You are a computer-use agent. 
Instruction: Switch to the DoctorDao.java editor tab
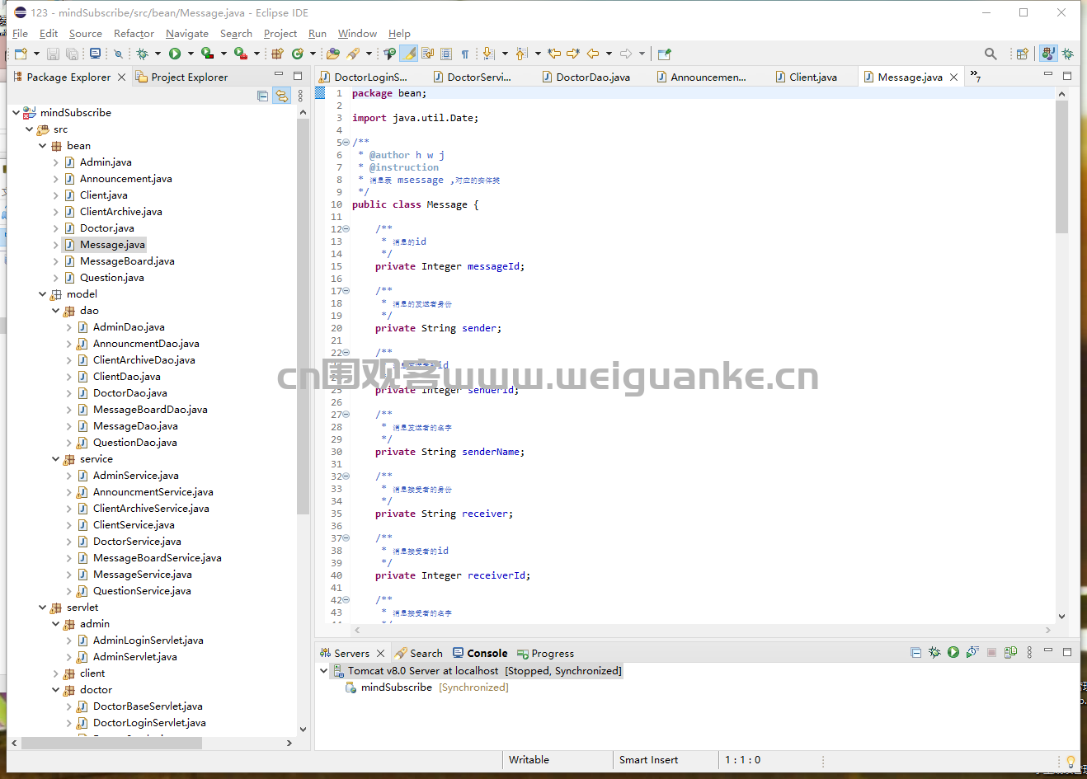586,77
